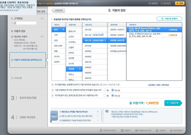Click the 확대하기 zoom-in button
191x135 pixels.
pyautogui.click(x=153, y=3)
